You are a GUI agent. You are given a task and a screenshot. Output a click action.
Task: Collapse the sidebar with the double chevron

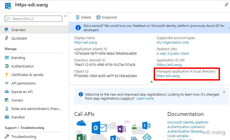[65, 16]
